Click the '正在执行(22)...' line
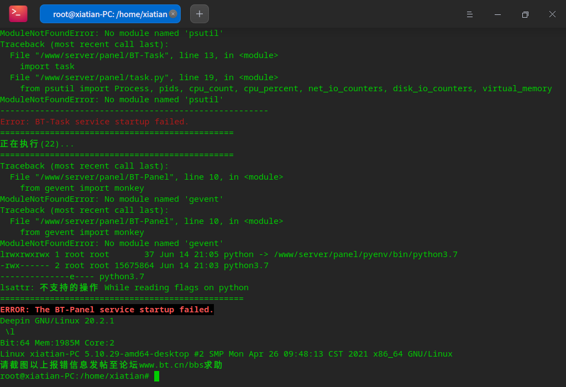Image resolution: width=566 pixels, height=387 pixels. pyautogui.click(x=37, y=144)
